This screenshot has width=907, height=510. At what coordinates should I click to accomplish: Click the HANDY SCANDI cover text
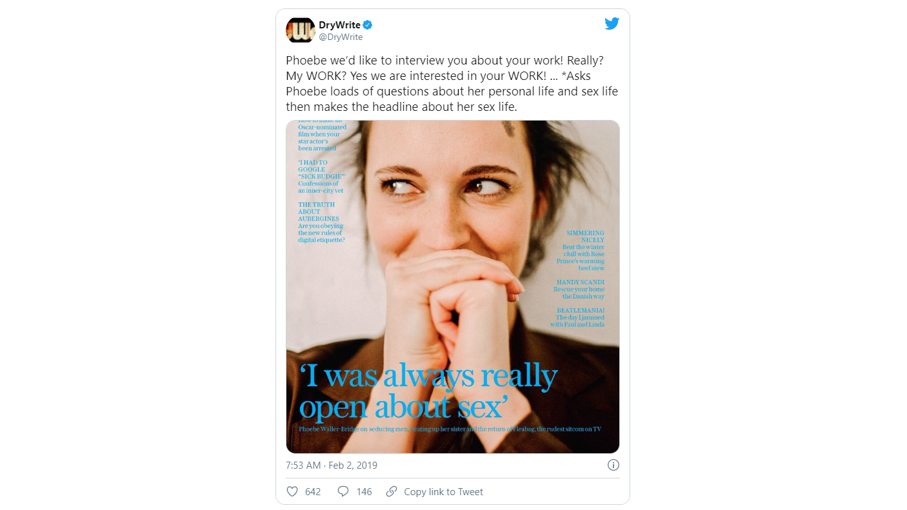click(581, 282)
